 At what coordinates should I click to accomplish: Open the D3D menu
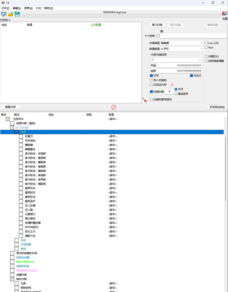click(x=38, y=8)
